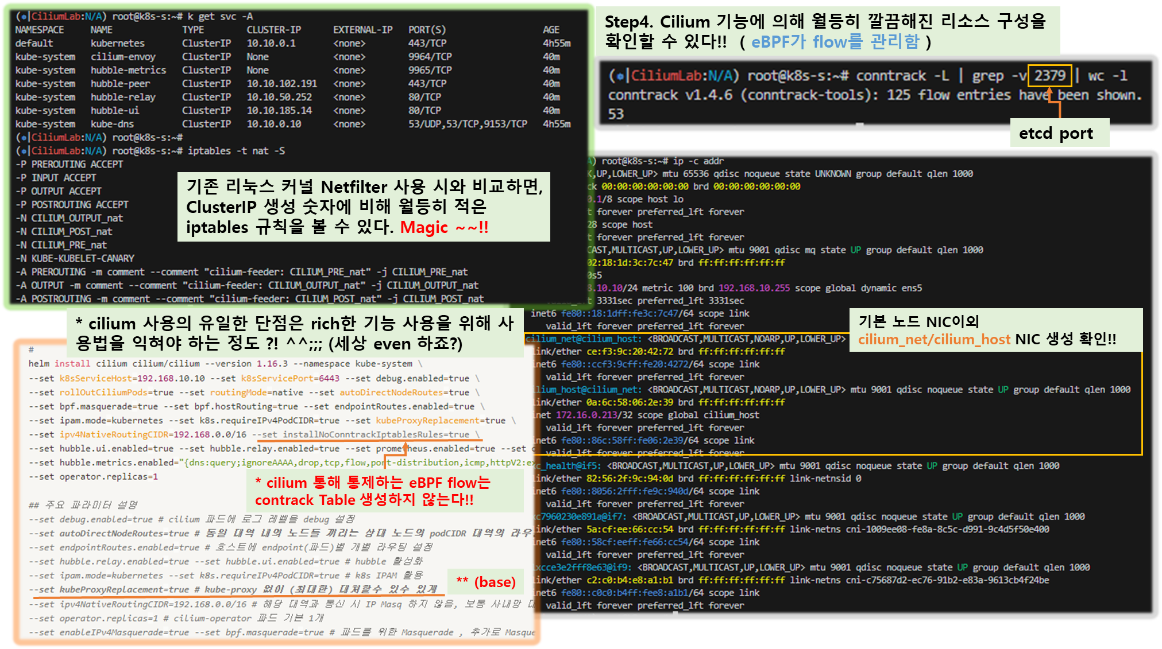Click the highlighted 2379 port number box
This screenshot has width=1162, height=649.
point(1049,75)
